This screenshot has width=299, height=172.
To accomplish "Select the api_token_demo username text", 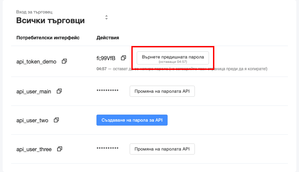I will 36,62.
